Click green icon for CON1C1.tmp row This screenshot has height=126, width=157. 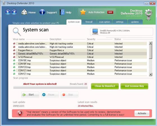(14, 74)
